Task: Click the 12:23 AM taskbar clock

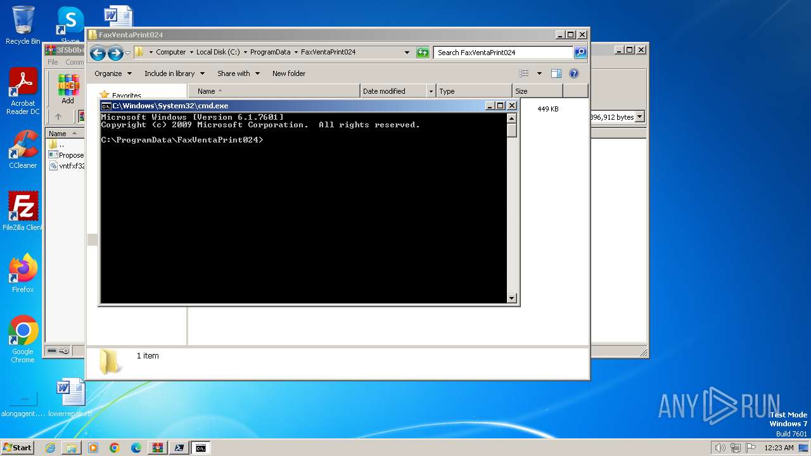Action: [x=779, y=448]
